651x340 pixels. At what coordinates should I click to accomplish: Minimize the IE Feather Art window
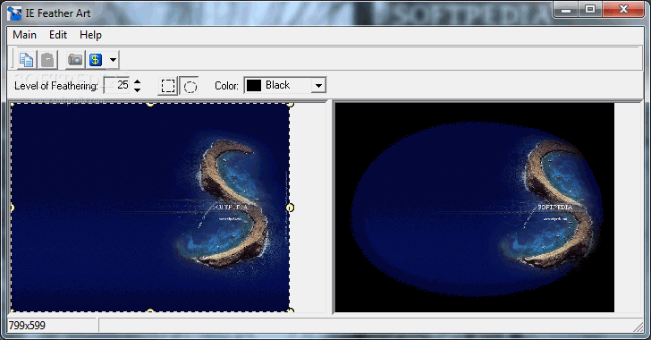point(566,10)
